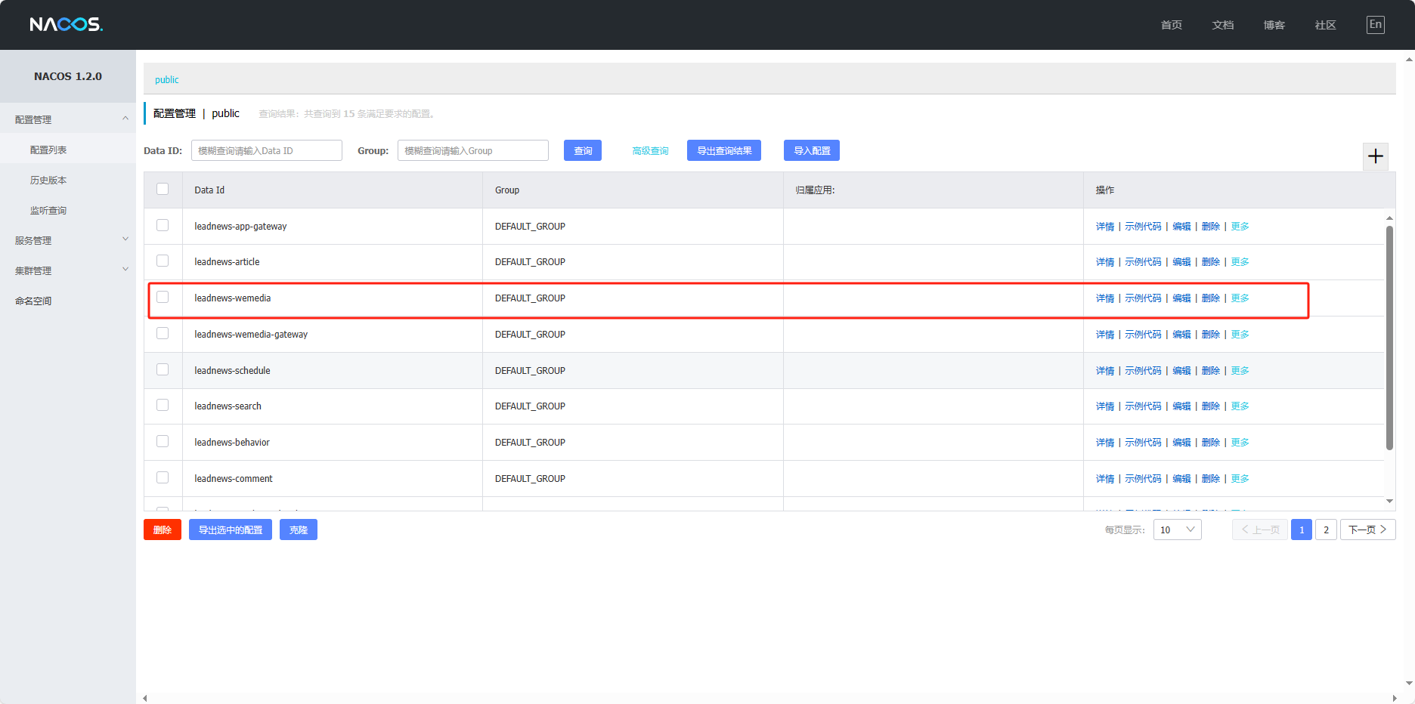The image size is (1415, 704).
Task: Switch language with the En icon
Action: [x=1376, y=25]
